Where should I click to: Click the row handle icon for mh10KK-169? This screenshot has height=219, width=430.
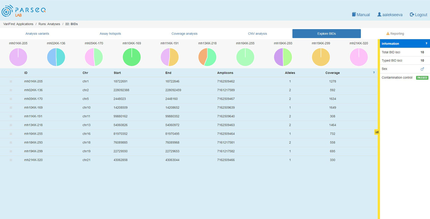pos(11,108)
